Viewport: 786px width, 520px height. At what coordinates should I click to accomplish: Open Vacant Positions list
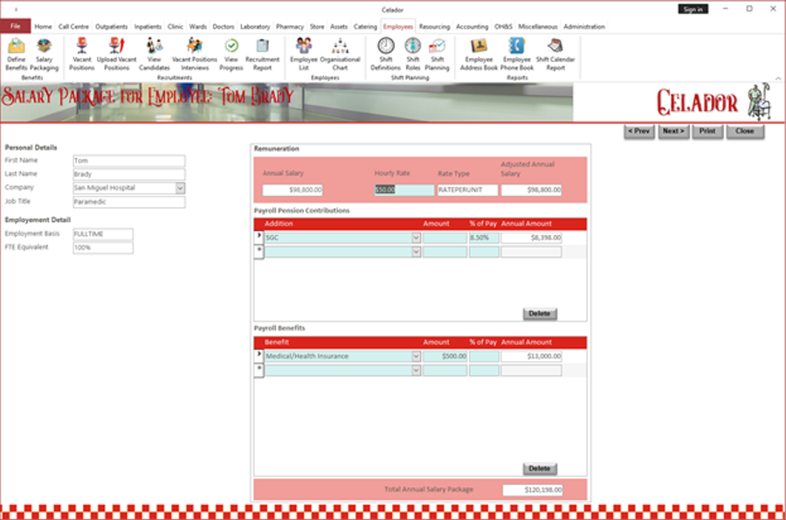(81, 53)
